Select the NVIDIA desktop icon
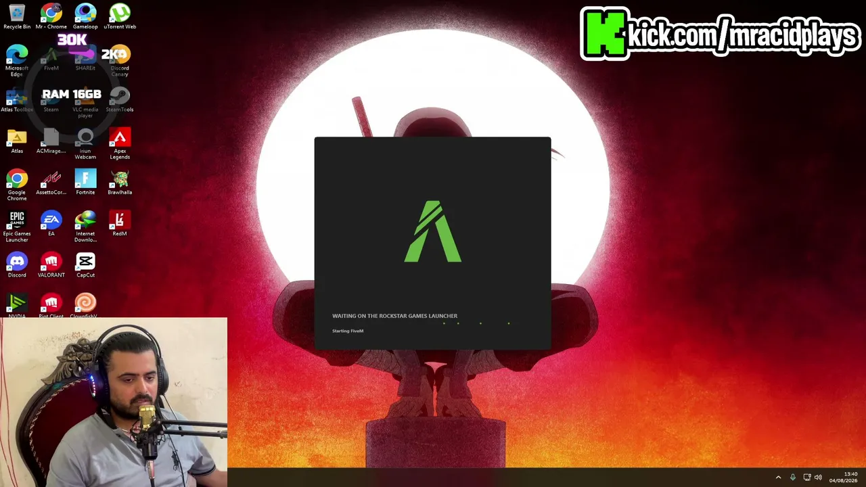 [17, 306]
